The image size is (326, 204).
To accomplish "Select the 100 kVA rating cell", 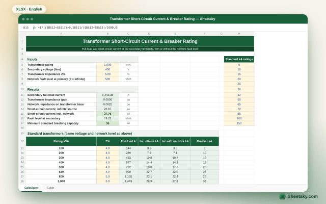I will click(x=61, y=148).
